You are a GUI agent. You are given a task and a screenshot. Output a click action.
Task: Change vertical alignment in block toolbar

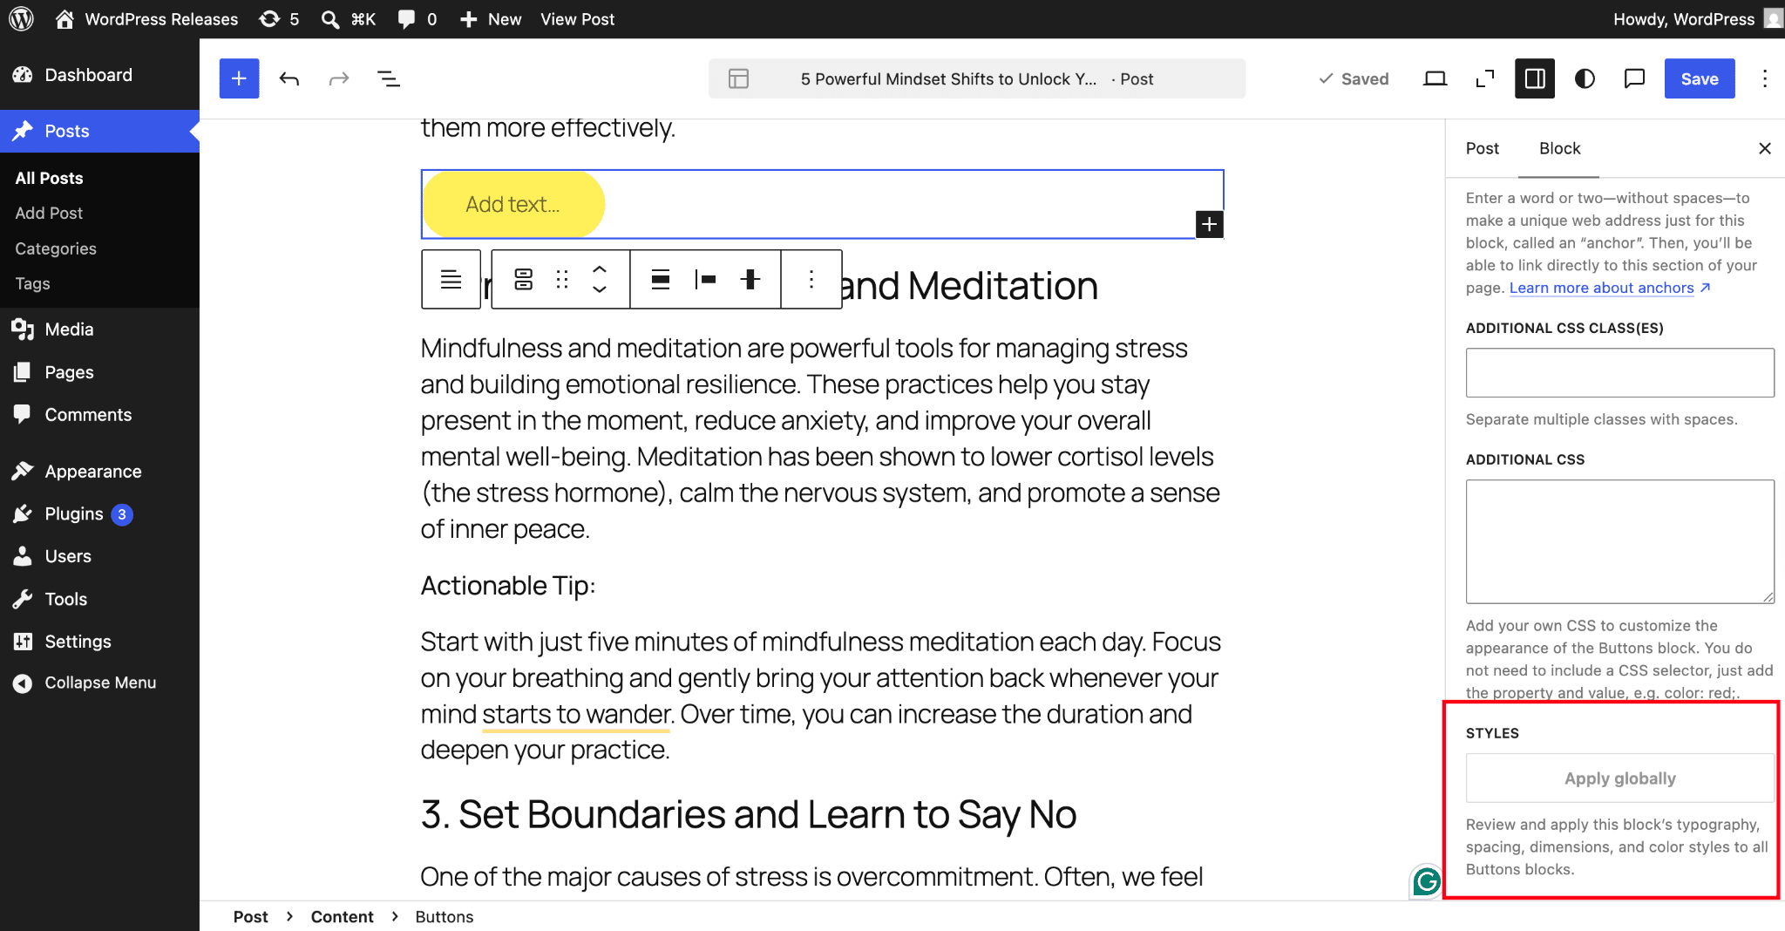pyautogui.click(x=750, y=279)
